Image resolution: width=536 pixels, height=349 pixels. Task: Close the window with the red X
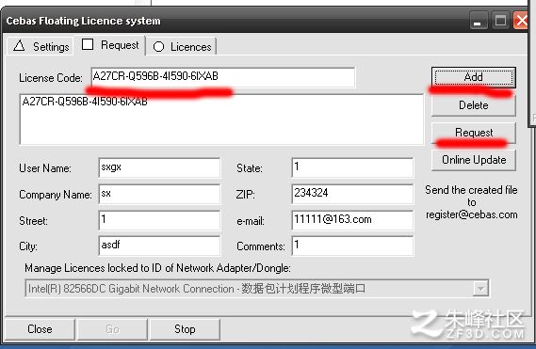coord(521,21)
